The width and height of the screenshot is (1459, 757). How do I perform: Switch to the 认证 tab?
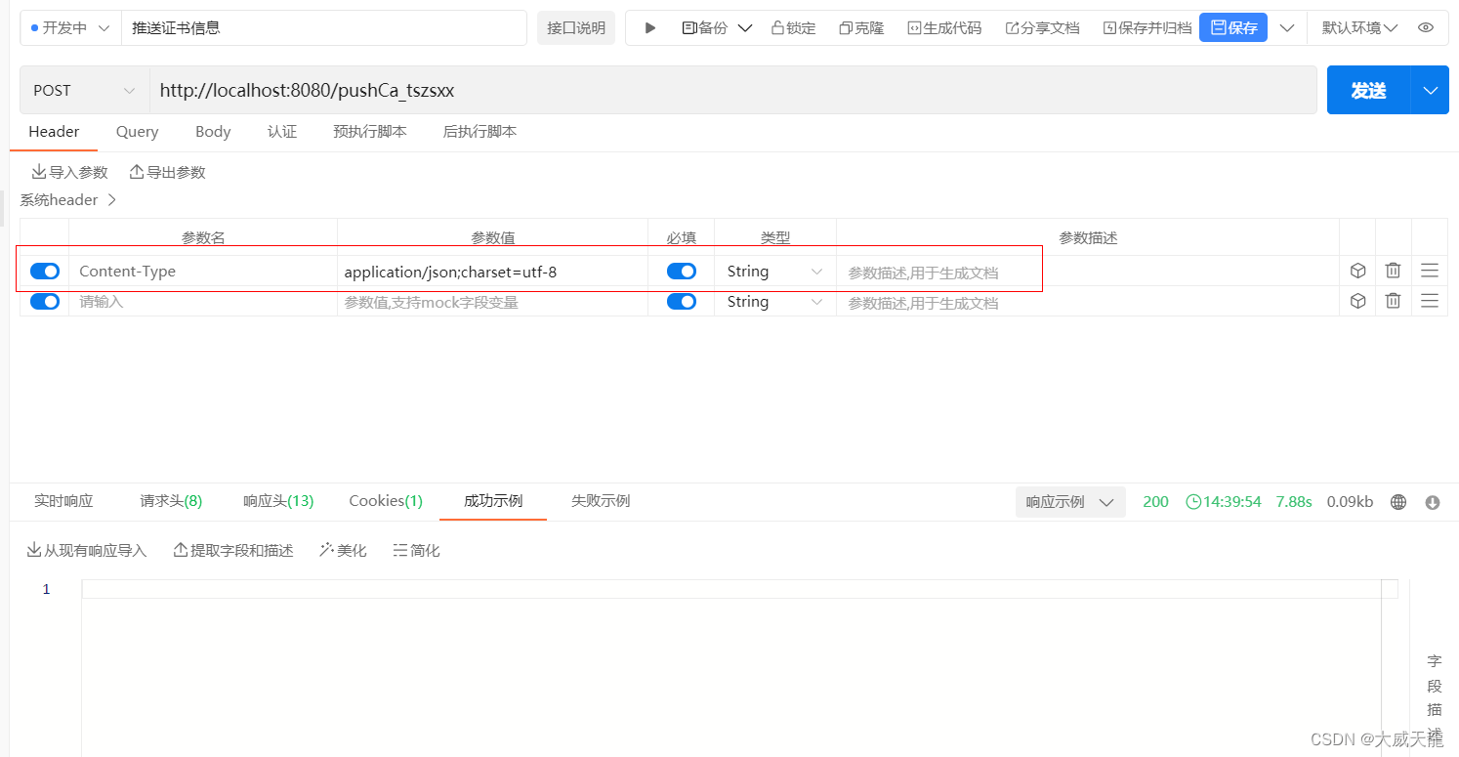pos(282,132)
